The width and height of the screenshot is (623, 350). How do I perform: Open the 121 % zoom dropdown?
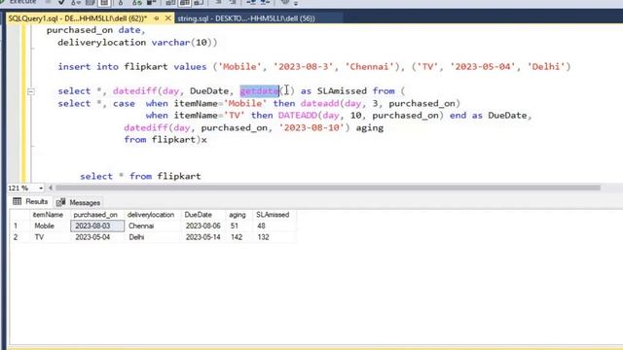coord(41,188)
